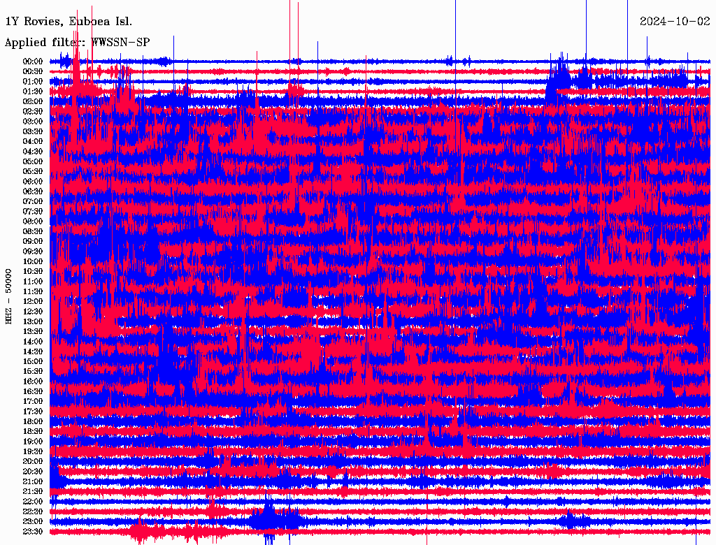Select the 23:30 time label
The height and width of the screenshot is (545, 716).
[33, 532]
